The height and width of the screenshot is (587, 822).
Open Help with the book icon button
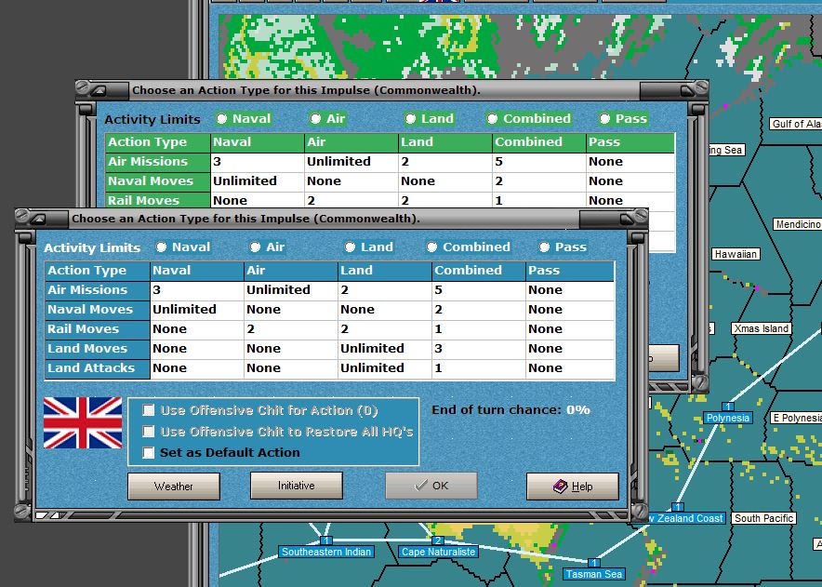point(573,487)
